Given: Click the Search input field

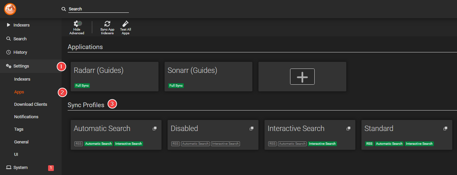Looking at the screenshot, I should click(x=98, y=9).
